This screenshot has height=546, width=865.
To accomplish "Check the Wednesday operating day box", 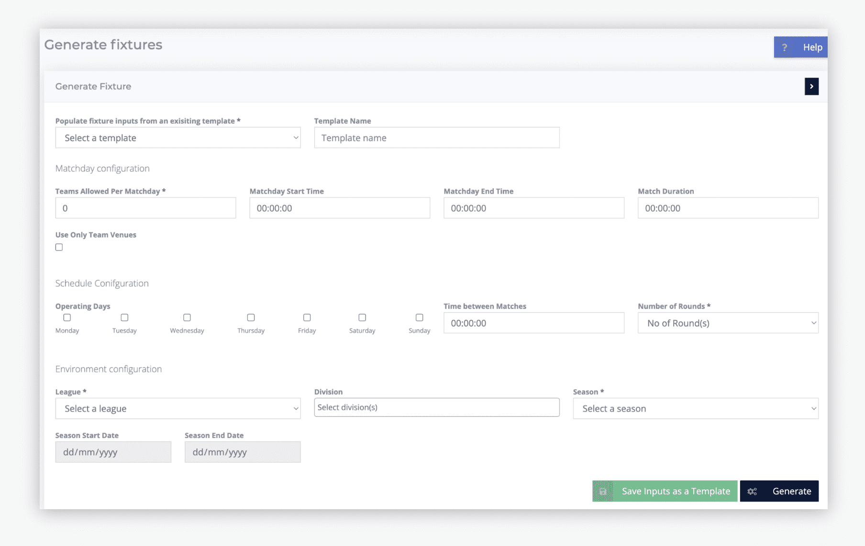I will (x=187, y=317).
